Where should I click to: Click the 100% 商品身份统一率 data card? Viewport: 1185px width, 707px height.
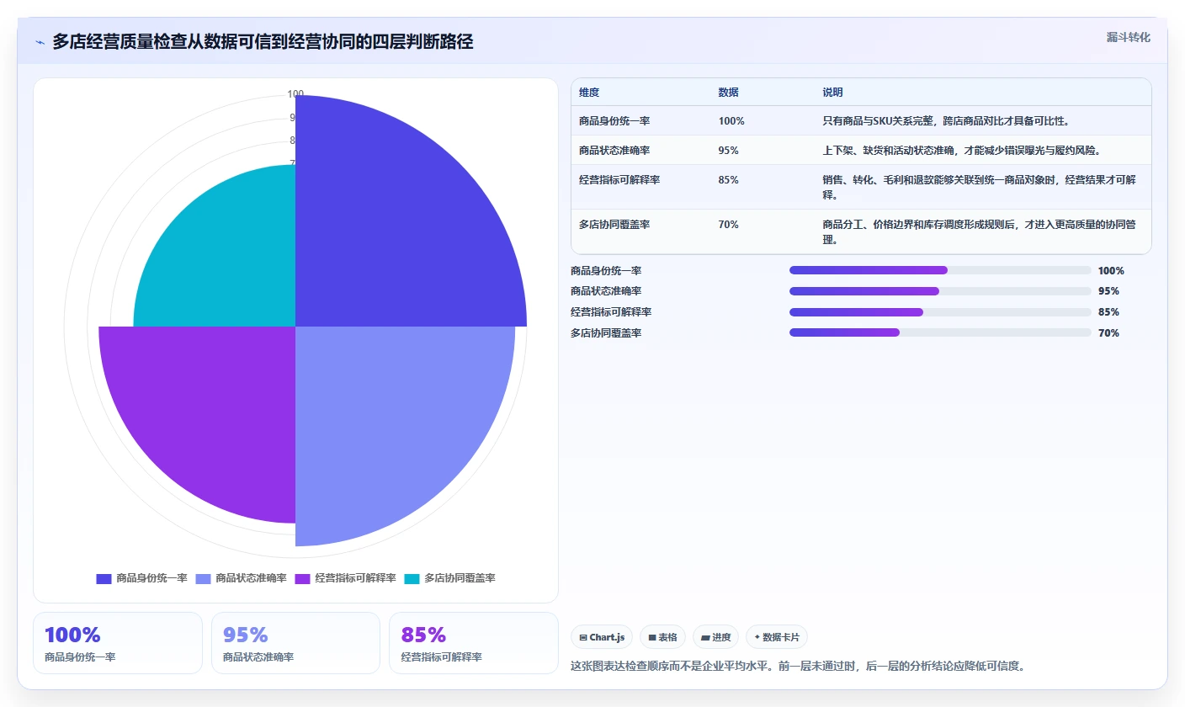(x=118, y=643)
